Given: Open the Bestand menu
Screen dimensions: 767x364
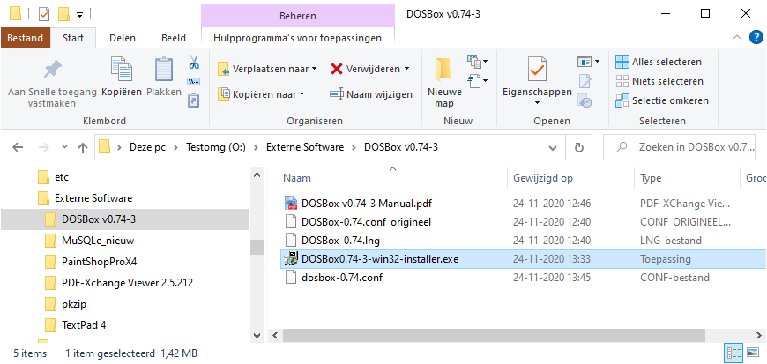Looking at the screenshot, I should [x=25, y=38].
